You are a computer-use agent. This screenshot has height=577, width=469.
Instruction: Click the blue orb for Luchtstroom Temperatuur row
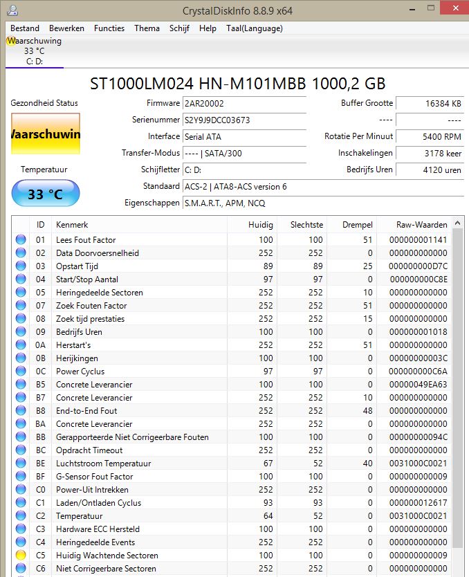coord(21,464)
